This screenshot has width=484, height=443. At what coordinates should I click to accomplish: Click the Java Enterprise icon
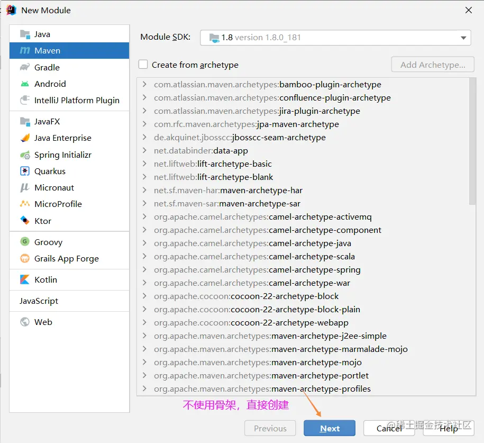click(25, 138)
